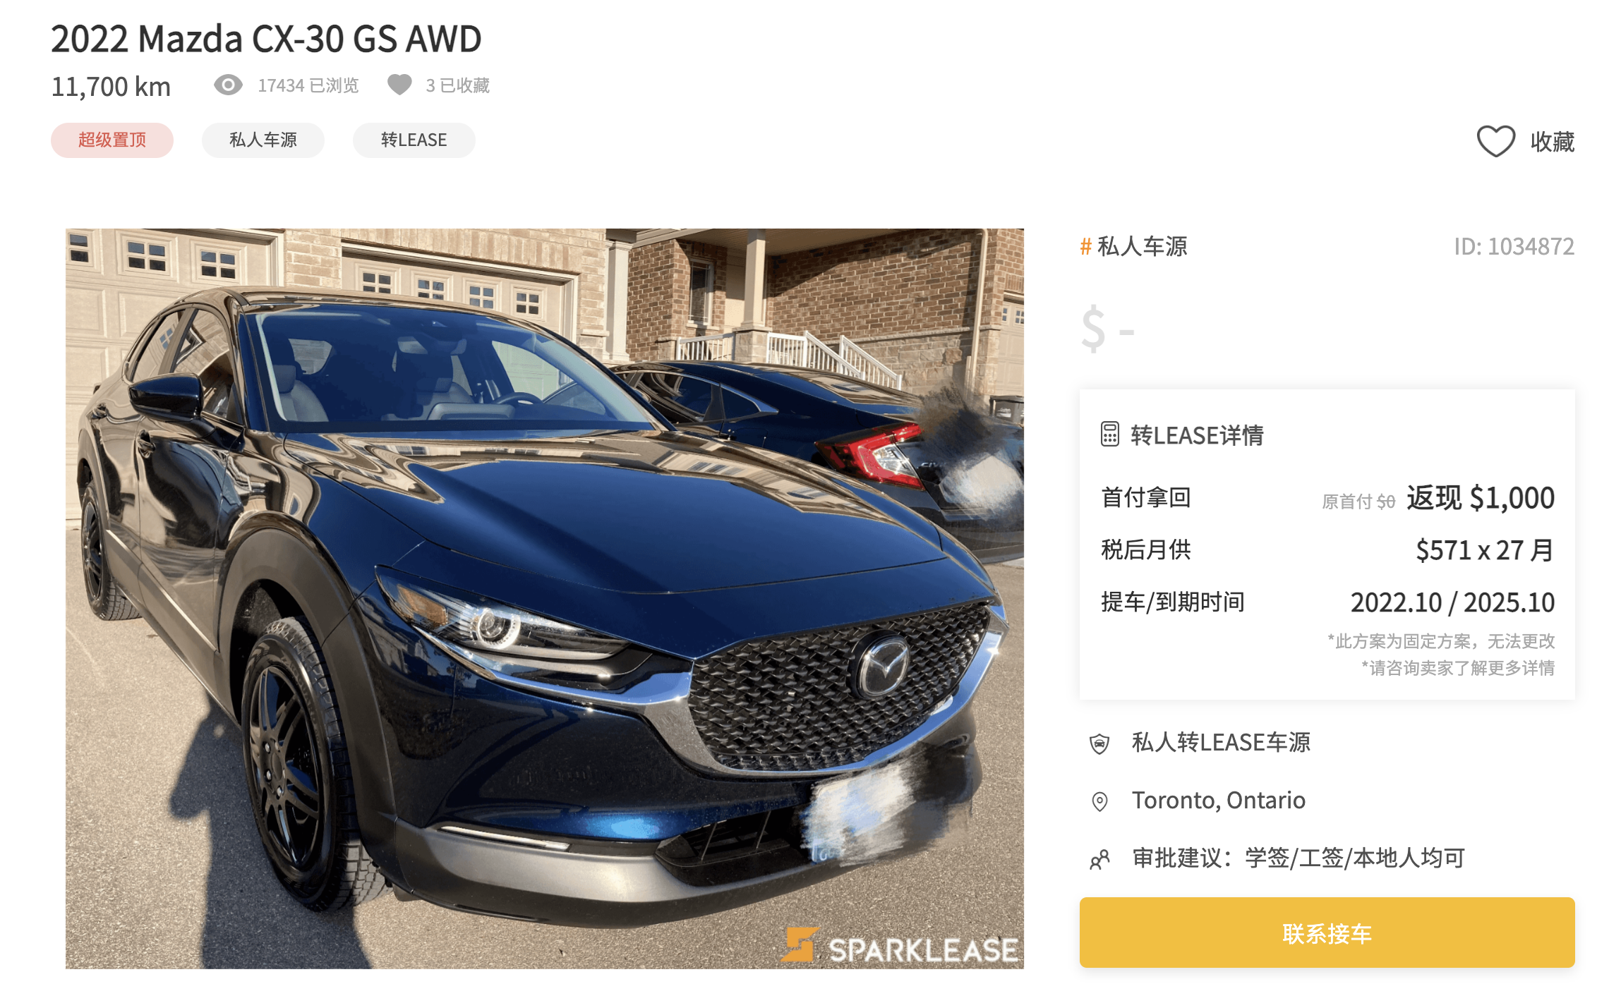Click the 2022 Mazda CX-30 GS AWD title

pos(266,39)
